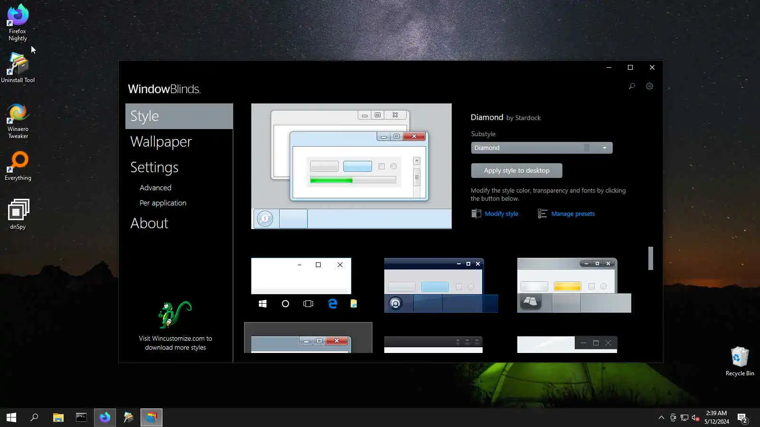760x427 pixels.
Task: Switch to the Wallpaper section
Action: (x=161, y=141)
